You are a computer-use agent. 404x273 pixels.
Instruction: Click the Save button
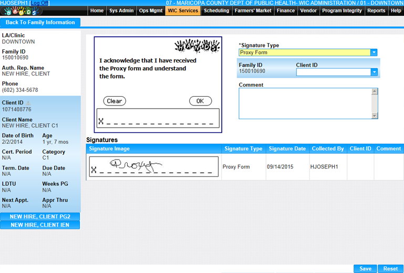tap(365, 268)
